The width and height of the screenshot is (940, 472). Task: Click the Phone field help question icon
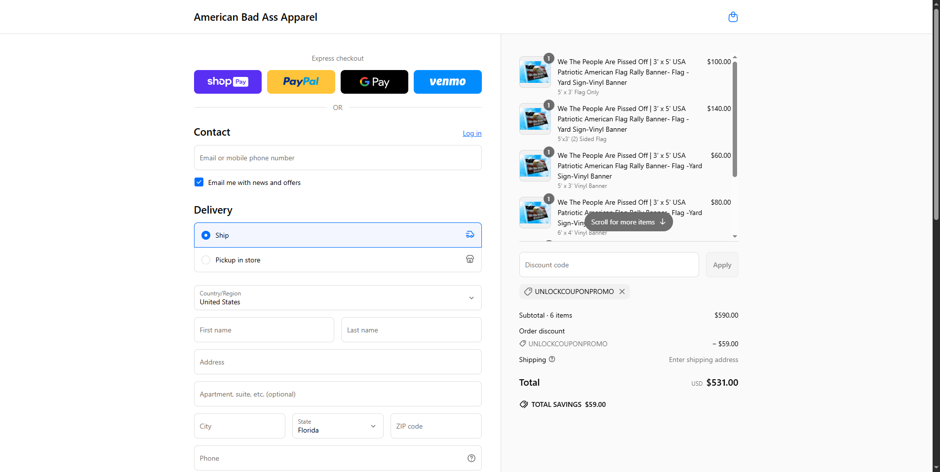tap(471, 458)
